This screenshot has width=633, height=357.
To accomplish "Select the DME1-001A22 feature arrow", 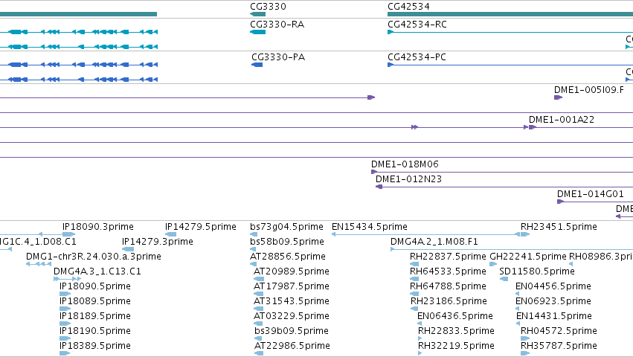I will [533, 127].
